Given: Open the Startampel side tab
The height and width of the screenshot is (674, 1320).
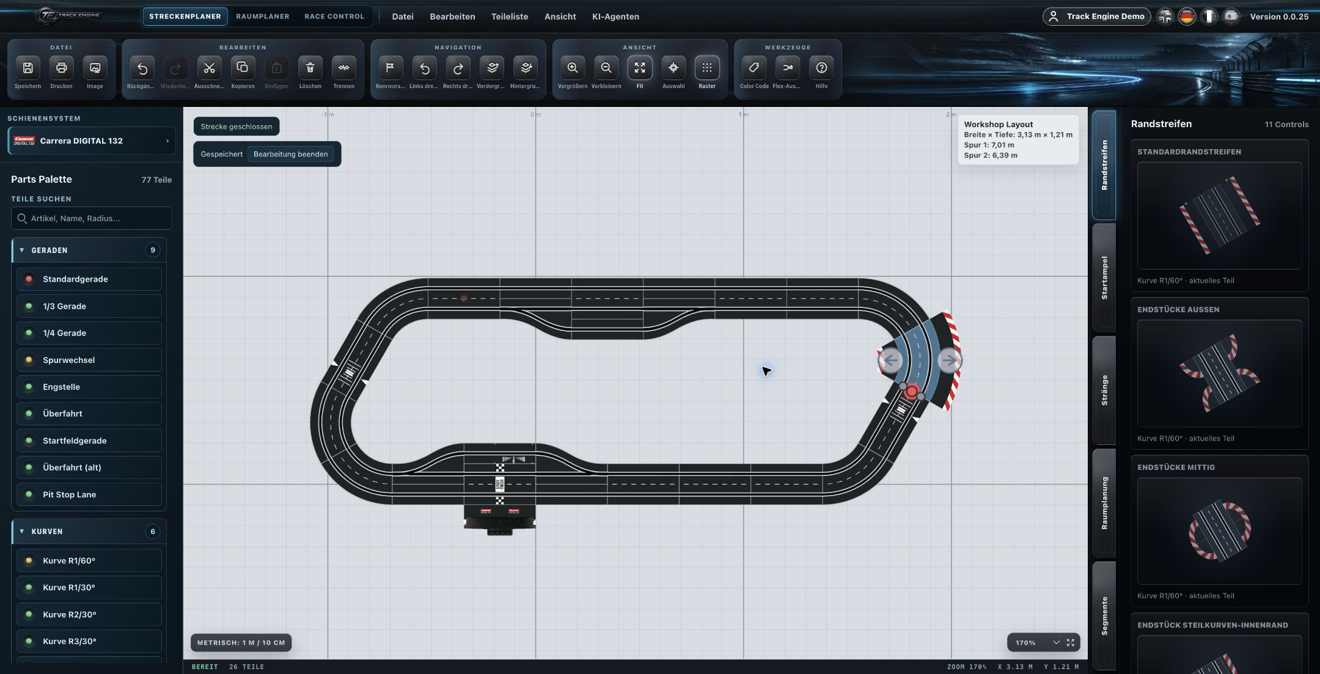Looking at the screenshot, I should 1104,277.
